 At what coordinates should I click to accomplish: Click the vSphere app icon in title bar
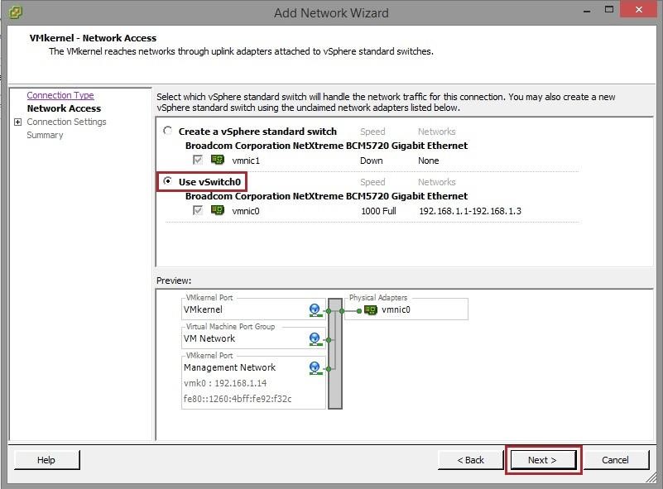[x=16, y=12]
